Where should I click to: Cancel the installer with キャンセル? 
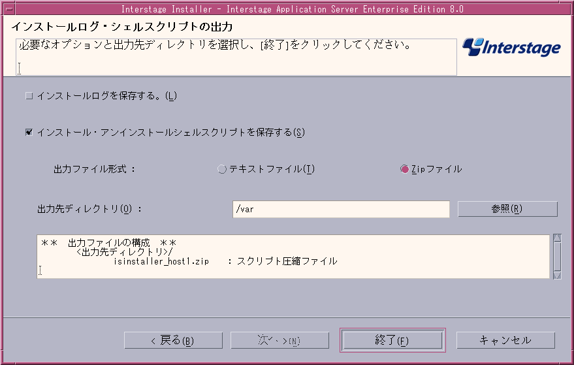(505, 340)
